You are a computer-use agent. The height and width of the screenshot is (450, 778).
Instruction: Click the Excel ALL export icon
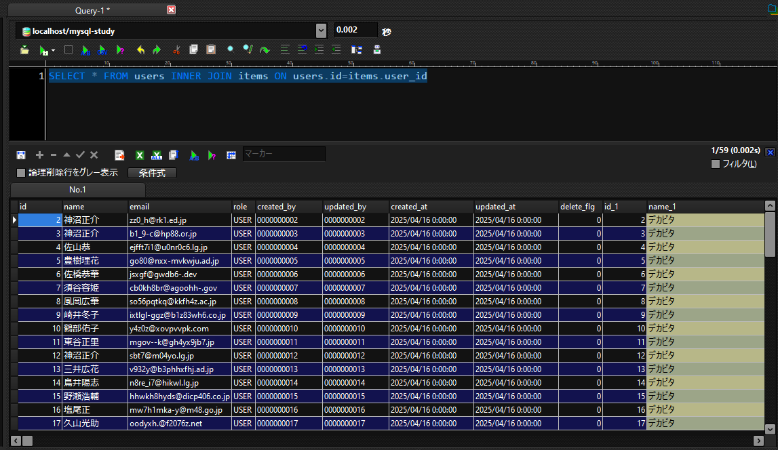[x=157, y=155]
